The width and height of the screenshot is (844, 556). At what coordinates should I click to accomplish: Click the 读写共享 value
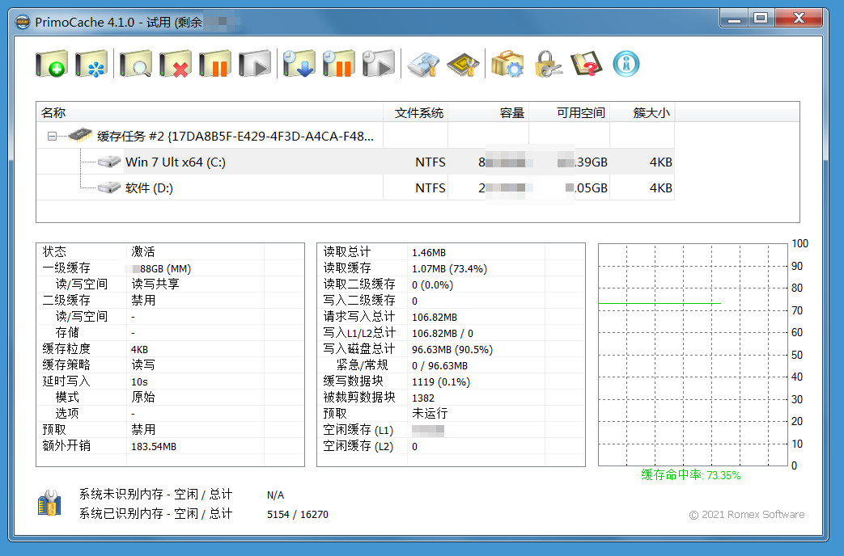click(155, 284)
